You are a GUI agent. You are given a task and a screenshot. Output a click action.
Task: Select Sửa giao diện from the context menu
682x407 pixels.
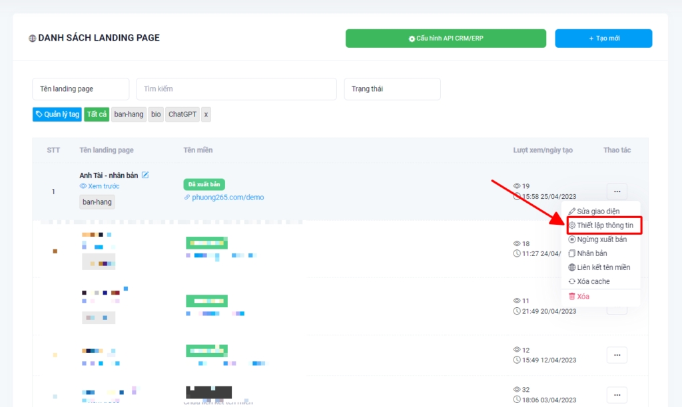(597, 211)
